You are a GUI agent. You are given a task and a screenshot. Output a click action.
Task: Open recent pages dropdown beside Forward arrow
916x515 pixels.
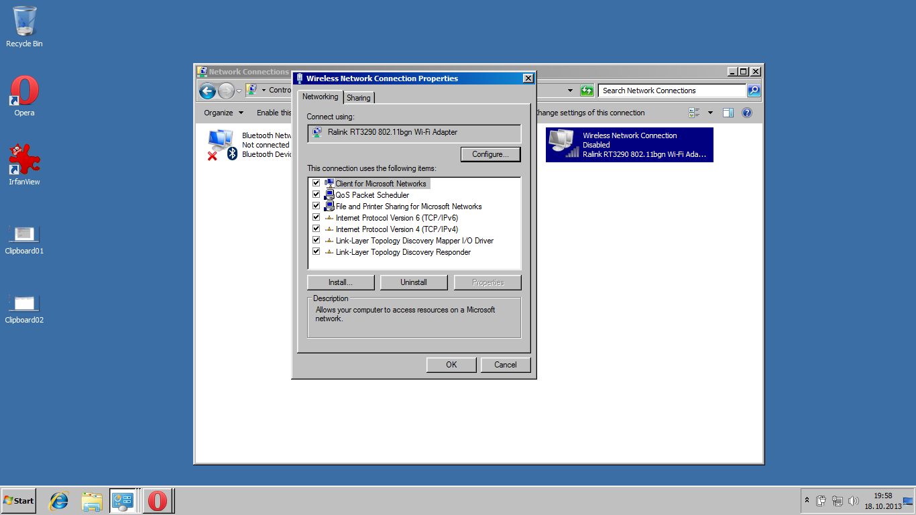pos(239,91)
